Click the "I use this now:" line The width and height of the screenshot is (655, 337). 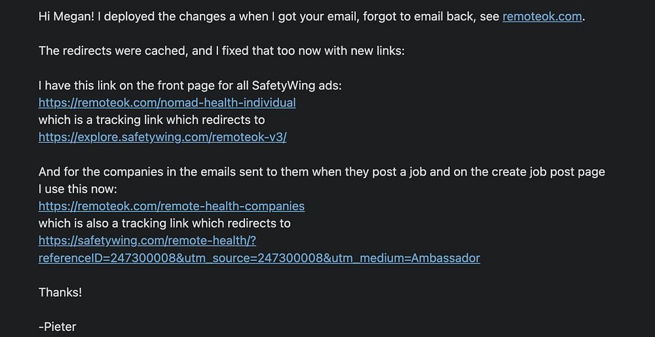tap(78, 189)
